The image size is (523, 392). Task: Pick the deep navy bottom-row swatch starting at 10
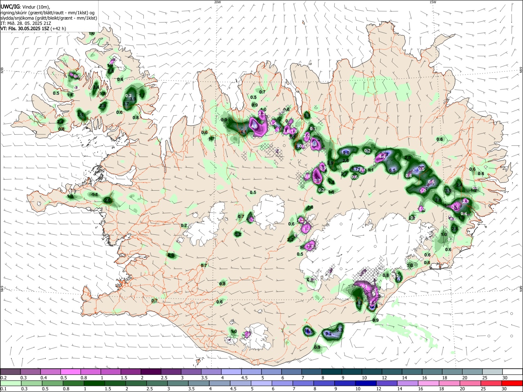366,383
